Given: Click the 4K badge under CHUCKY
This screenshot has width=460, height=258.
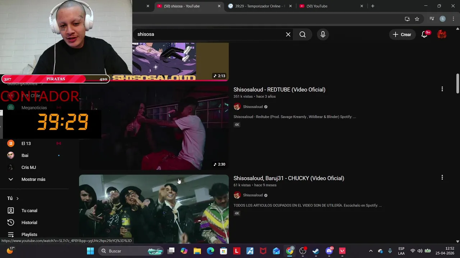Looking at the screenshot, I should pyautogui.click(x=237, y=213).
